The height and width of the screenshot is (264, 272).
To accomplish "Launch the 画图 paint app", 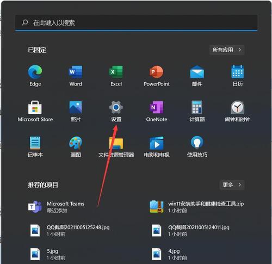I will [76, 143].
